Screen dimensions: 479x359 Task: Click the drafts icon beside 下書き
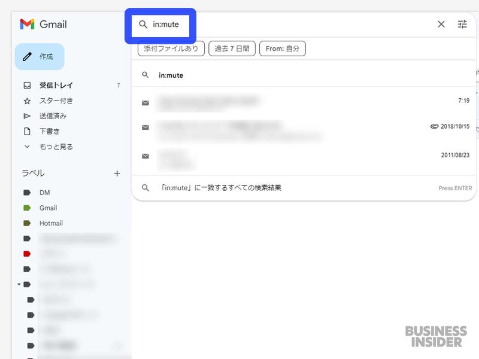[x=26, y=131]
